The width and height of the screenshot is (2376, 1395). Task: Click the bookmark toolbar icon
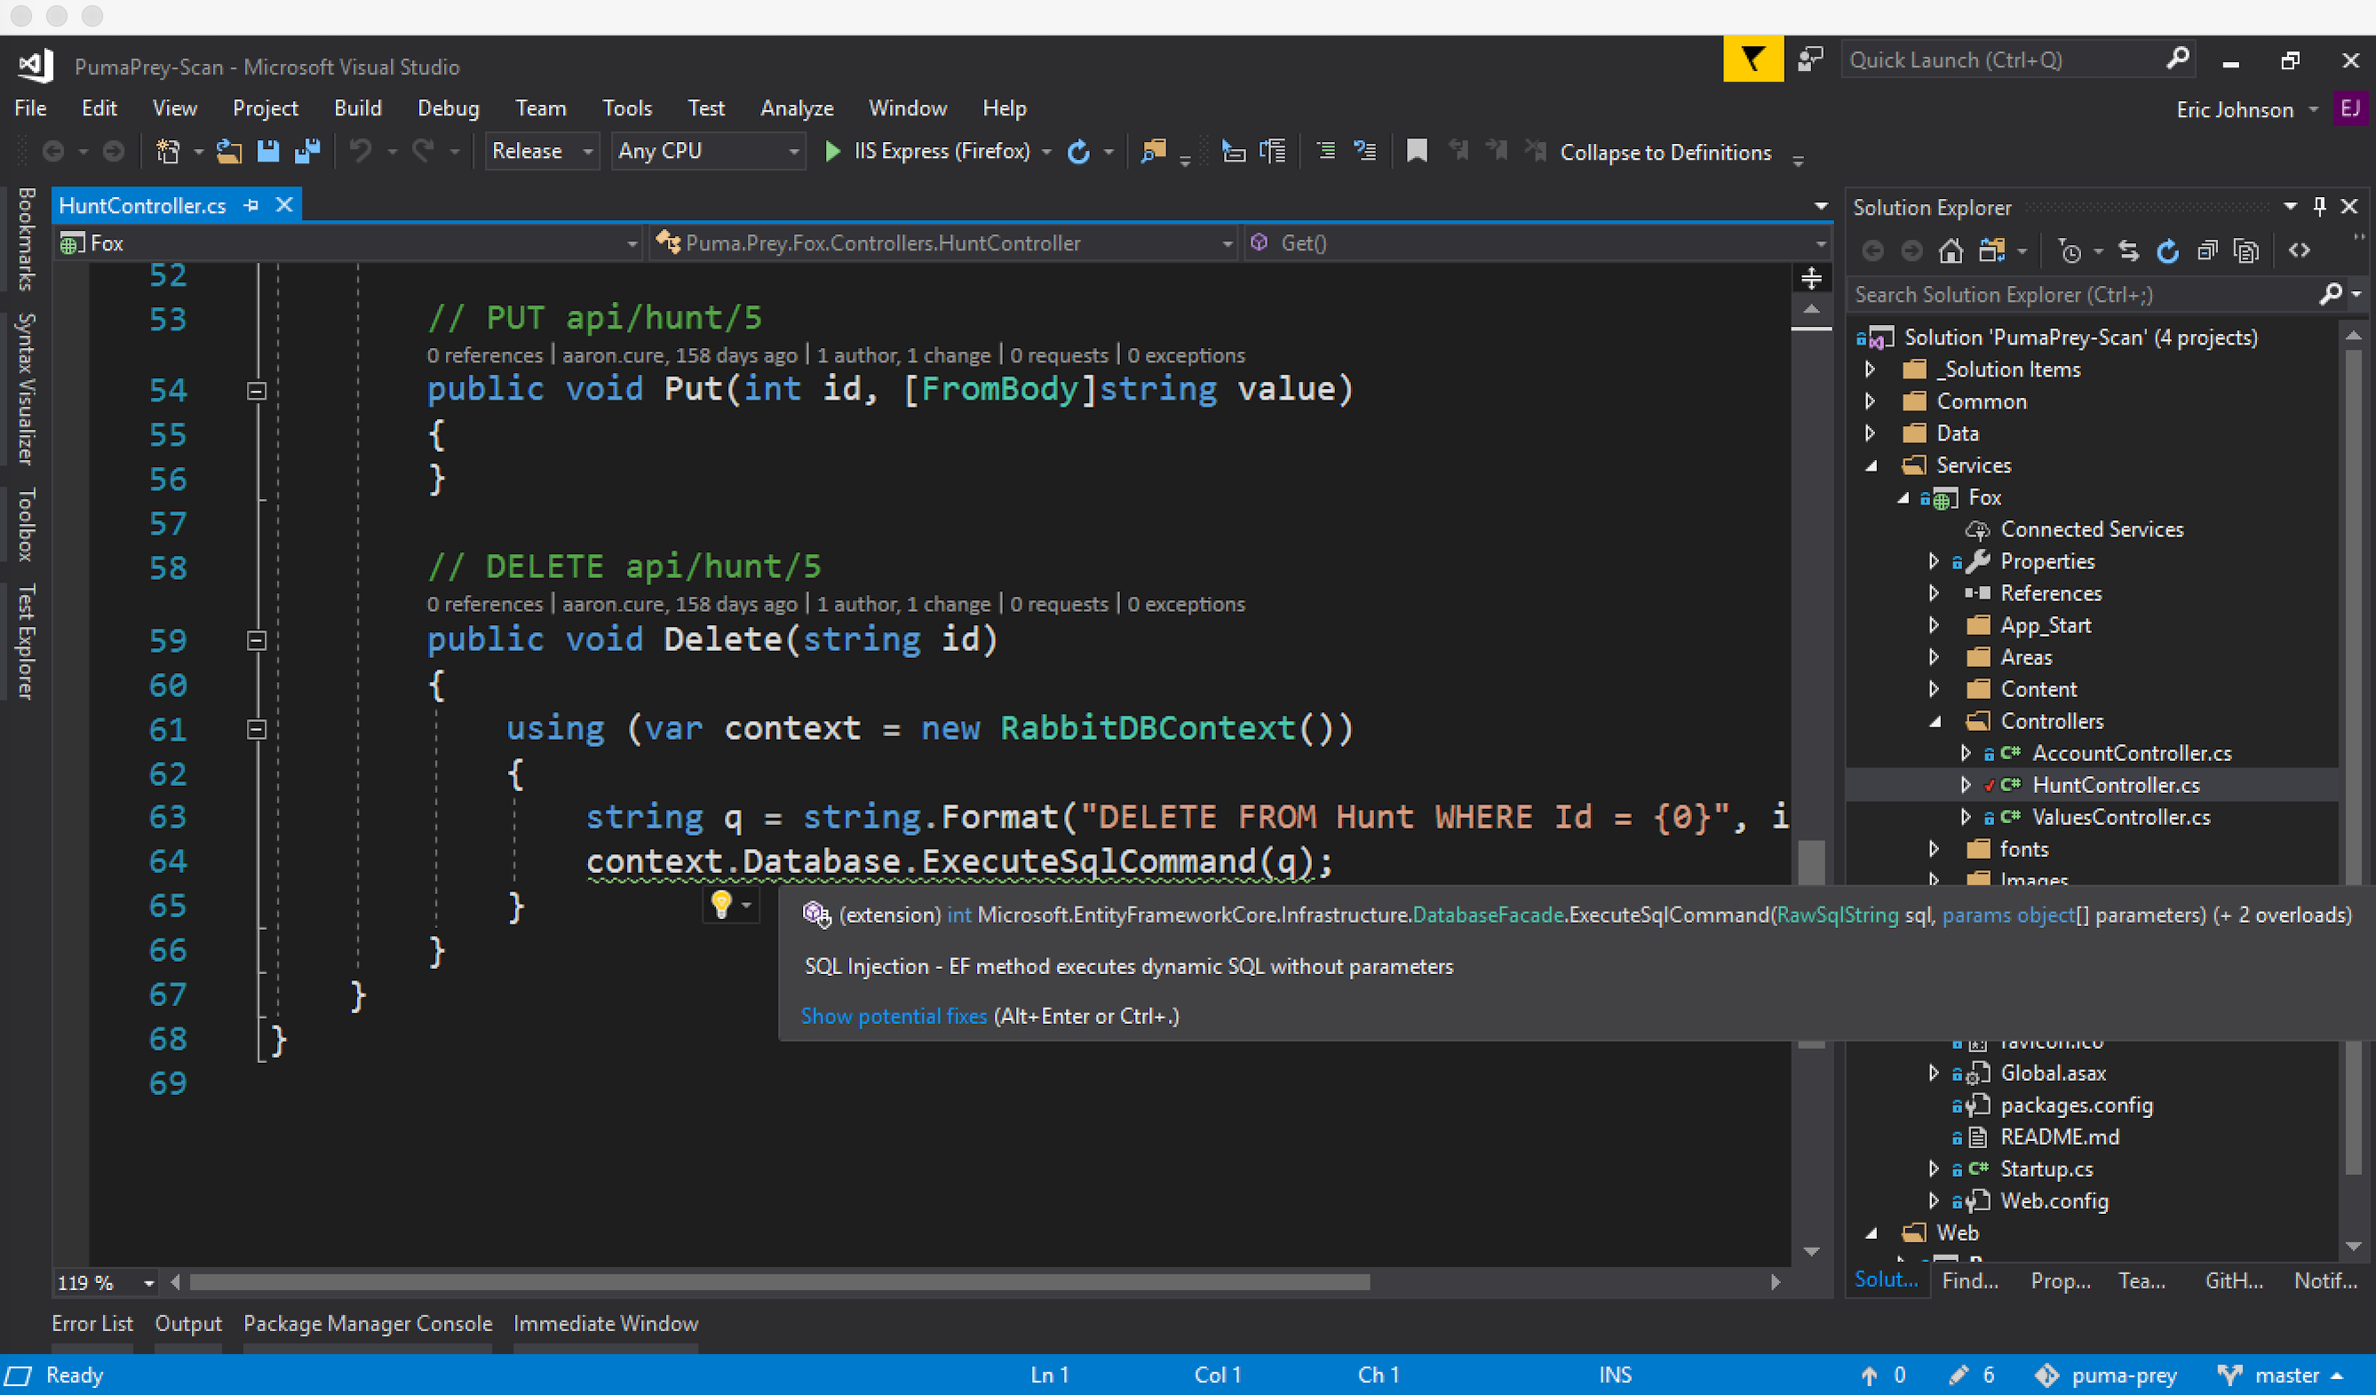click(1416, 151)
